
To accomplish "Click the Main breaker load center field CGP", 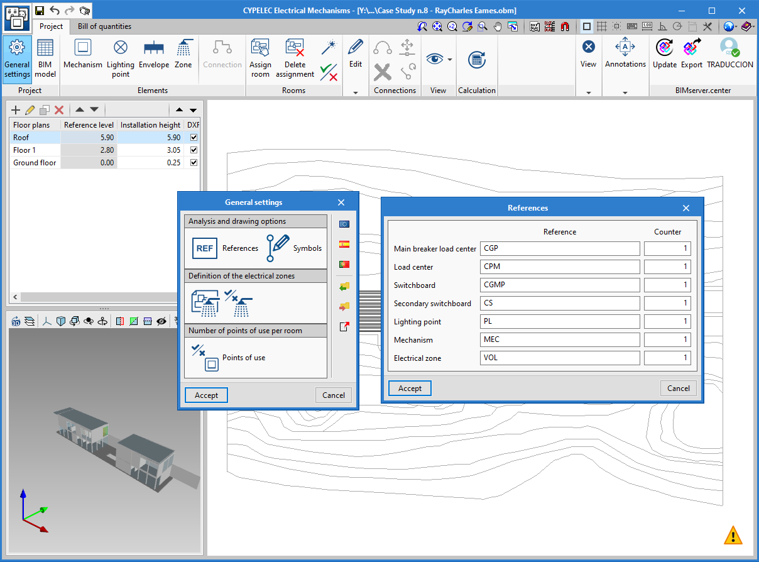I will tap(560, 248).
